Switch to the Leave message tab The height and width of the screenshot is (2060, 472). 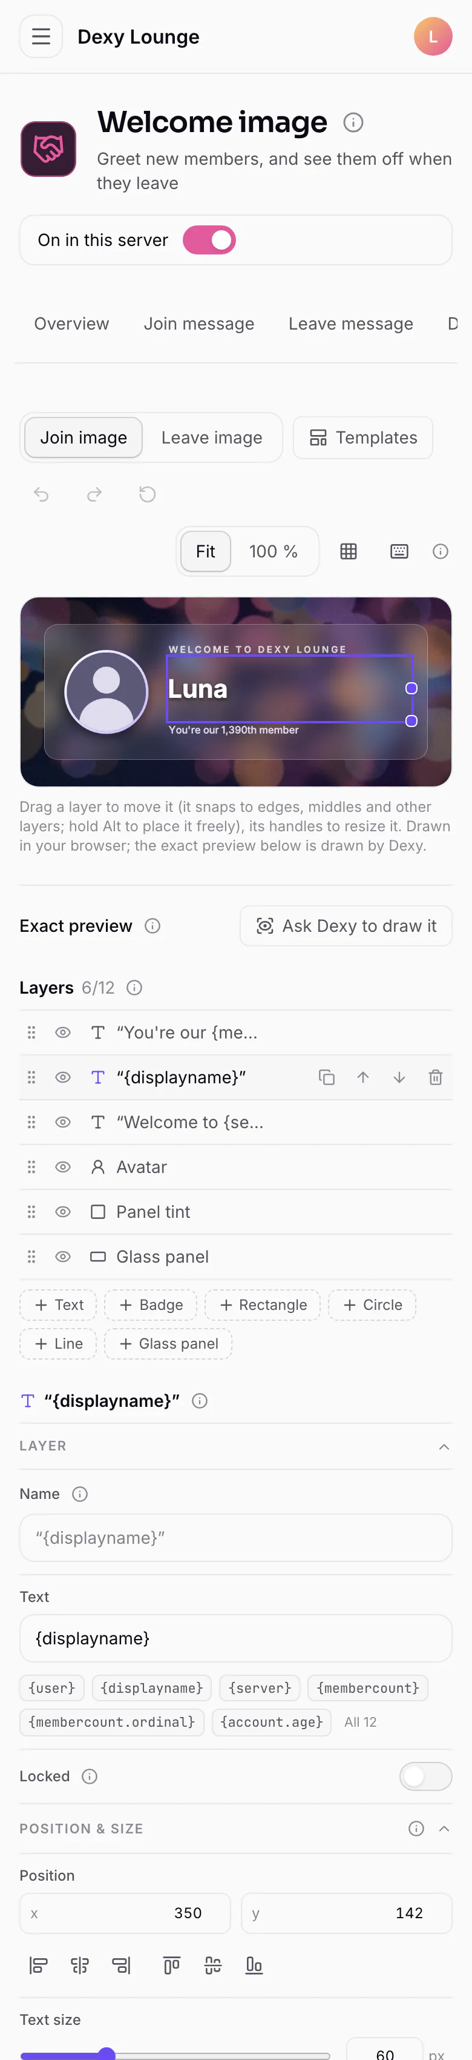point(350,324)
